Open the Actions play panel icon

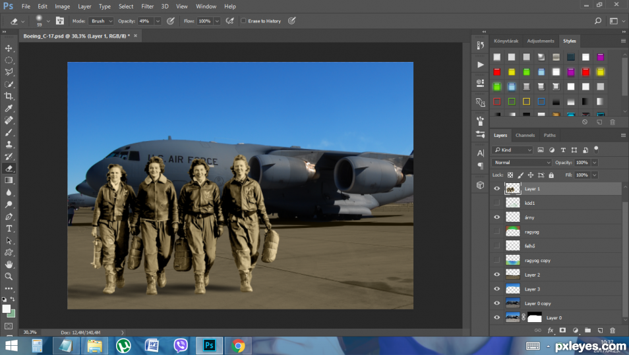(480, 65)
